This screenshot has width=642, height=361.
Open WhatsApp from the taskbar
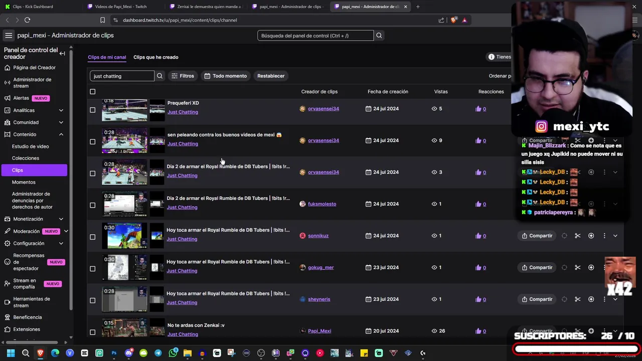coord(173,353)
